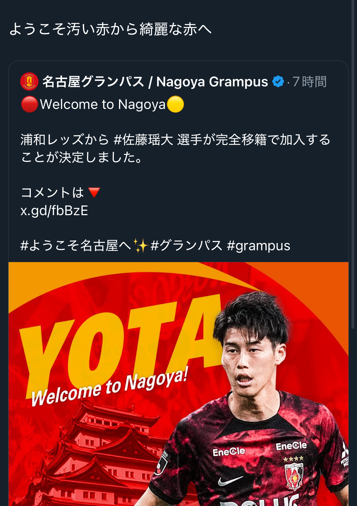Click the red circle emoji before Welcome
This screenshot has height=506, width=357.
(30, 104)
